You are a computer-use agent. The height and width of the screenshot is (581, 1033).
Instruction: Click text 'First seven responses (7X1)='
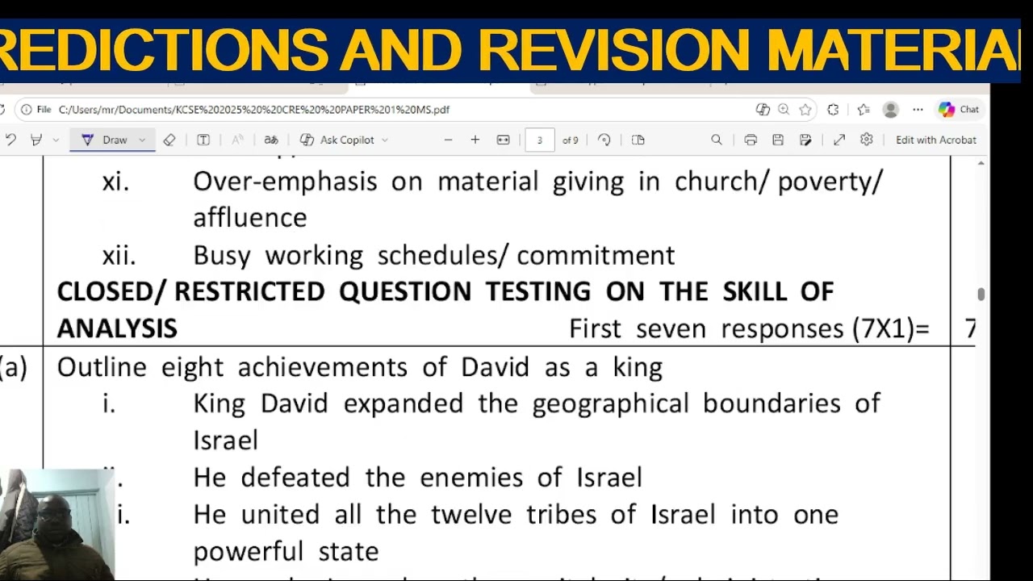pos(750,329)
